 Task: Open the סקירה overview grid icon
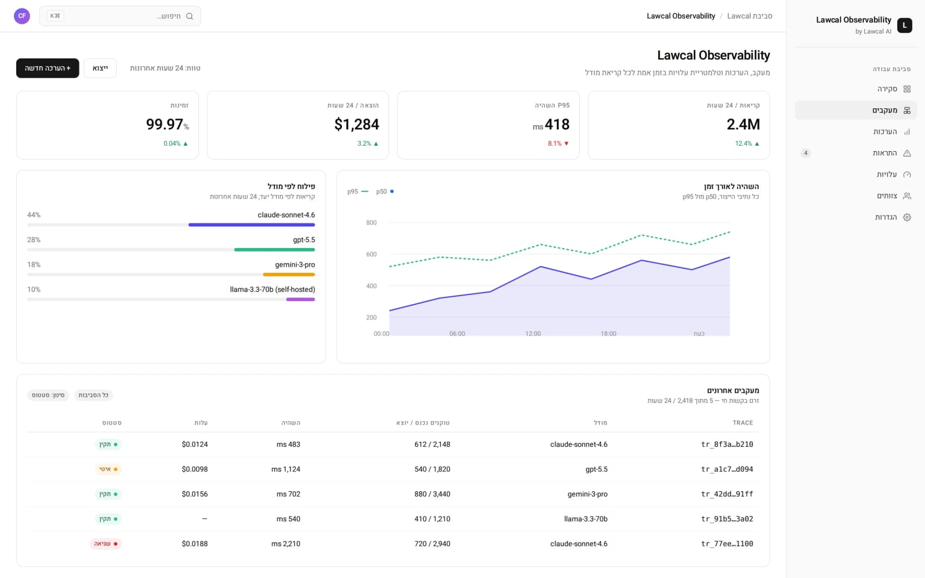pos(907,89)
